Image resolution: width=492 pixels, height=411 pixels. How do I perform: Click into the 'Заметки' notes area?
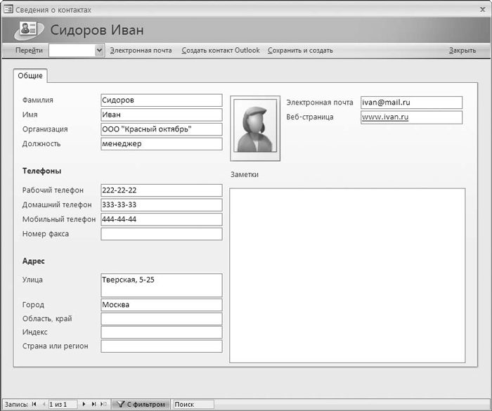(x=347, y=275)
